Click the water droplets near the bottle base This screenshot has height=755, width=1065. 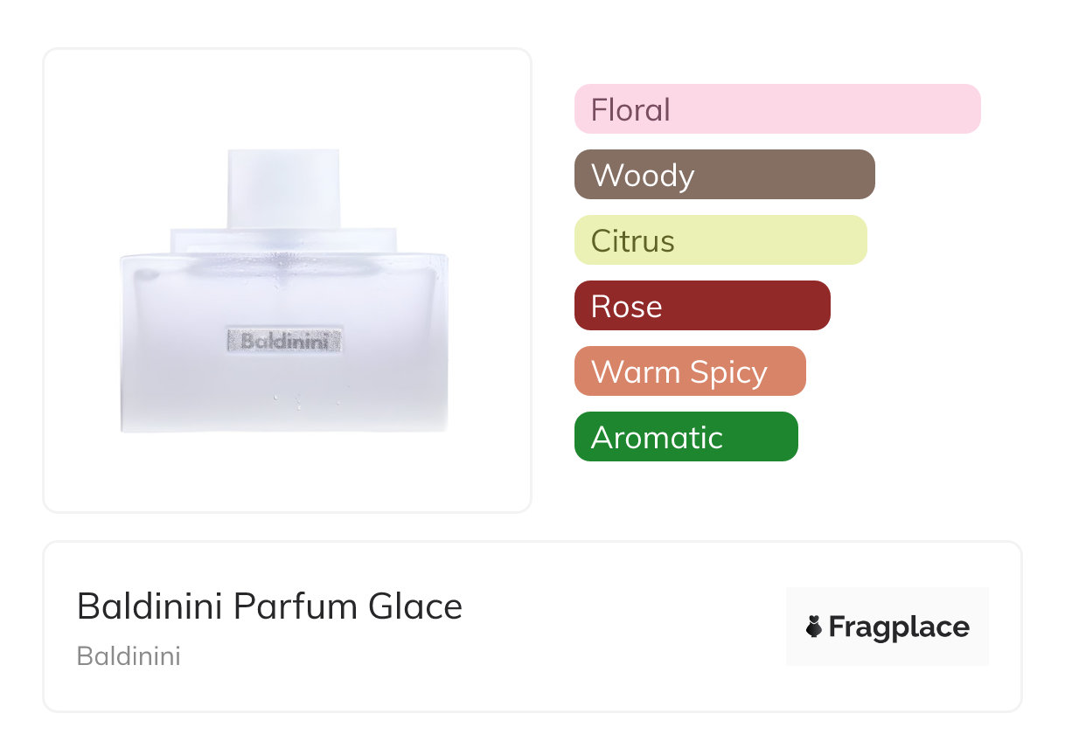pos(293,400)
